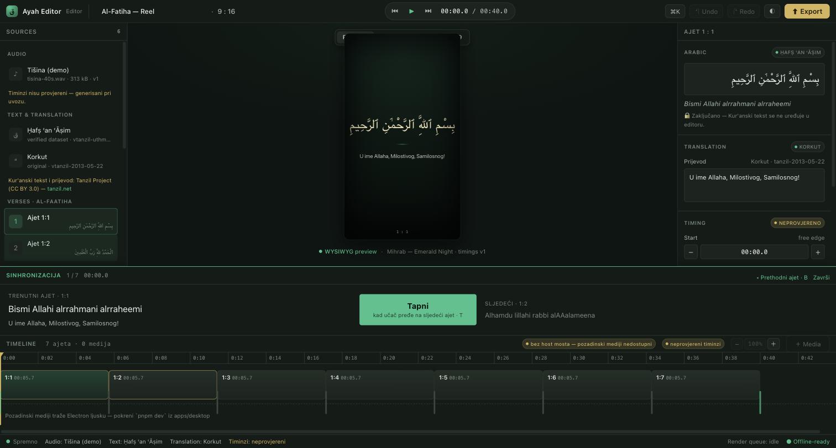Click the 9:16 aspect ratio label
Viewport: 836px width, 448px height.
[x=226, y=11]
